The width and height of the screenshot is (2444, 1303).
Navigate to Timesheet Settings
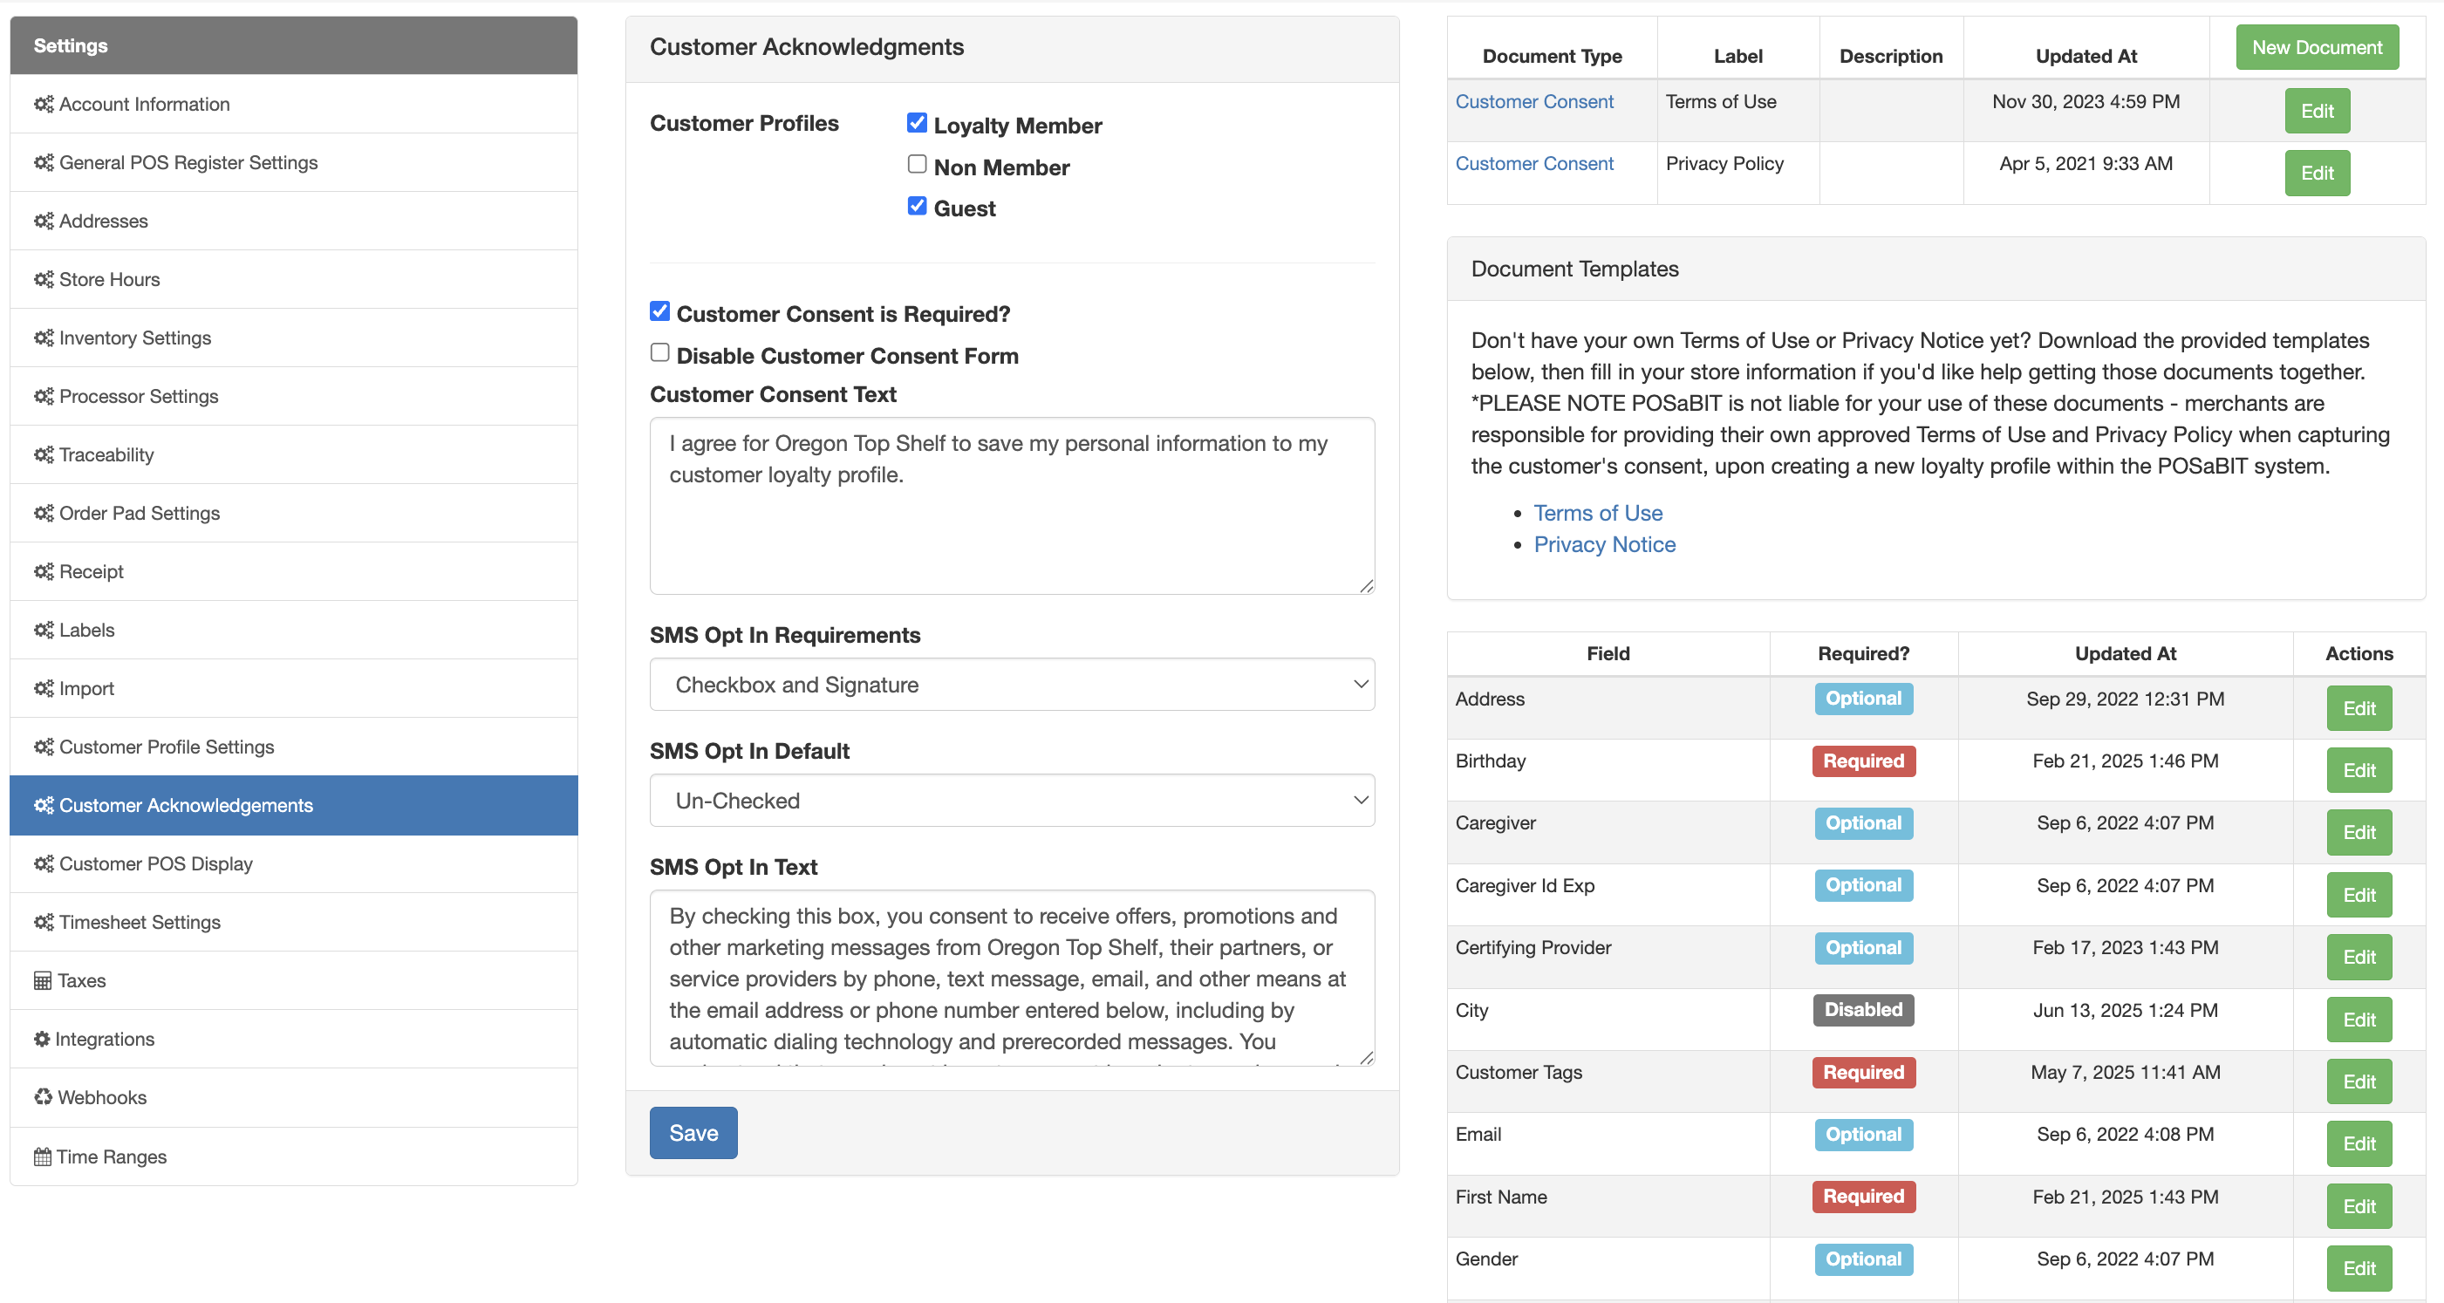[x=293, y=922]
